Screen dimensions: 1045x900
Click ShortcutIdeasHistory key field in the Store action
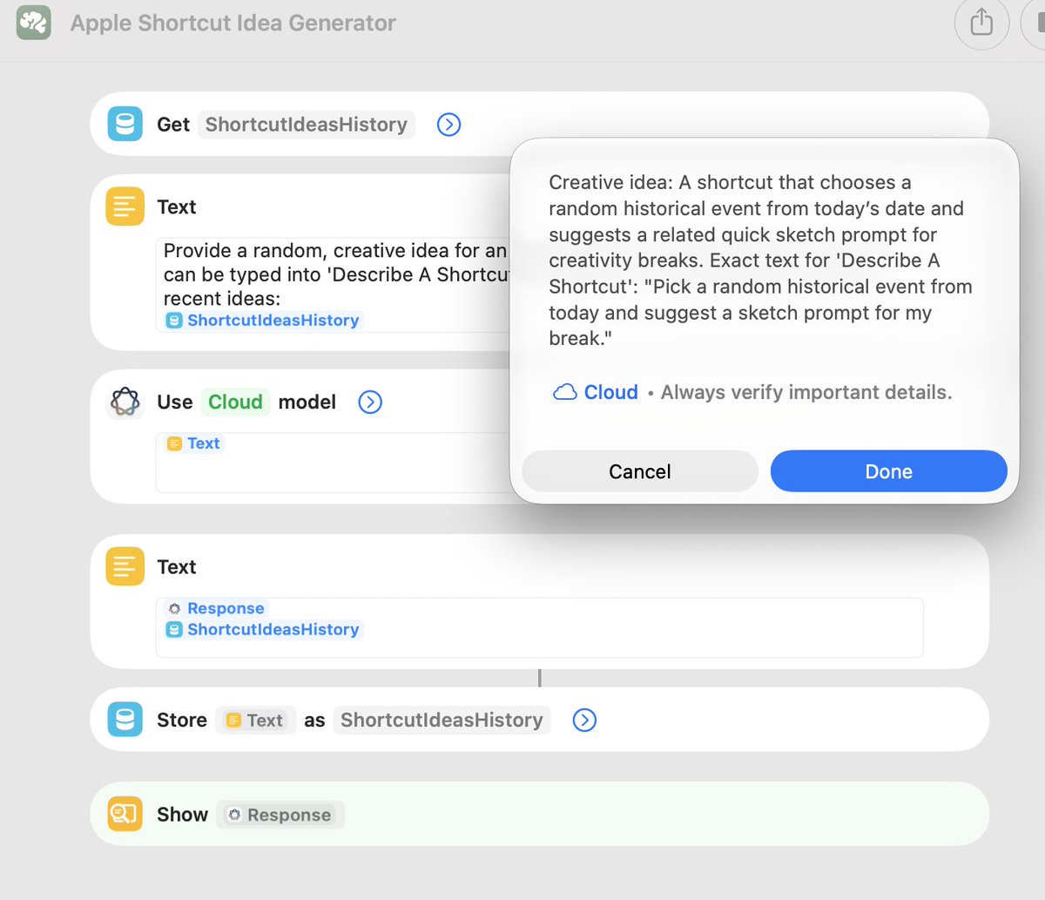(442, 720)
